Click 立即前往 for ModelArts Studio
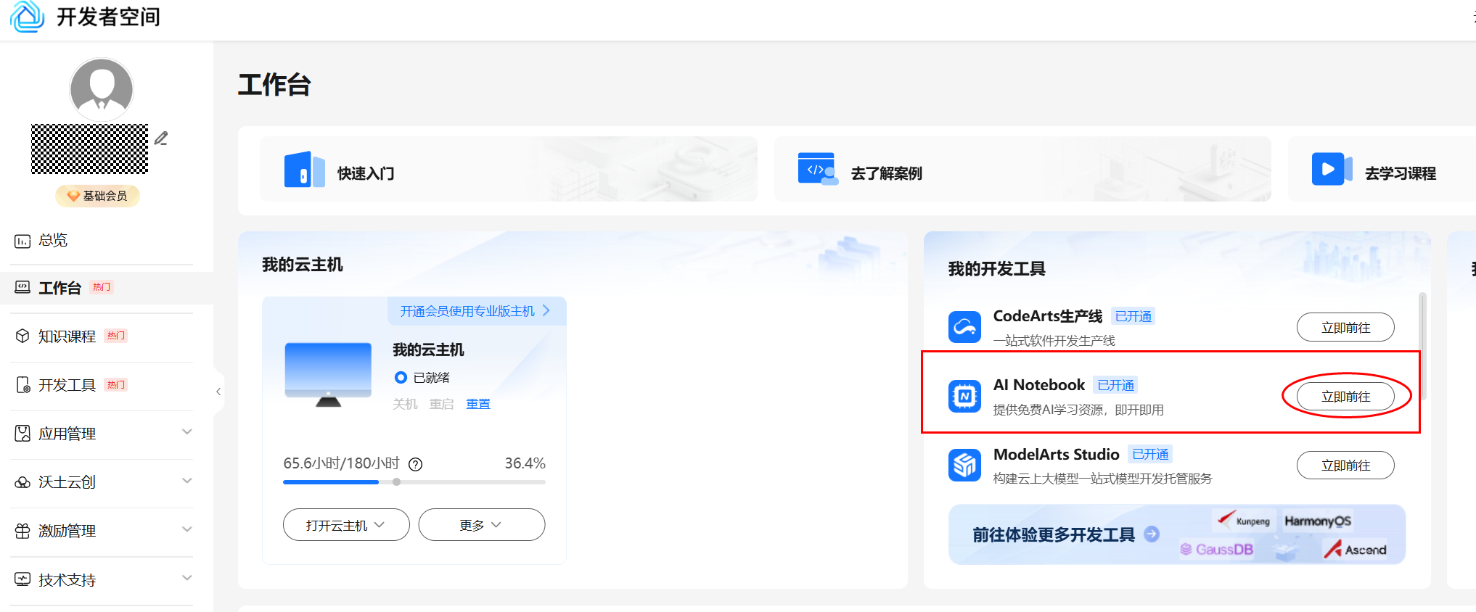The height and width of the screenshot is (612, 1476). click(1345, 465)
